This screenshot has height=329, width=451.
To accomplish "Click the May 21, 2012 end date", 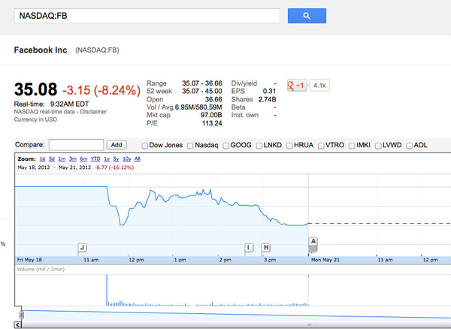I will tap(74, 168).
